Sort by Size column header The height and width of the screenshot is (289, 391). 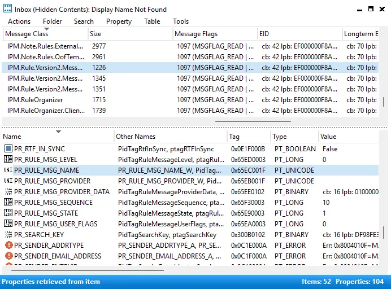pyautogui.click(x=130, y=34)
